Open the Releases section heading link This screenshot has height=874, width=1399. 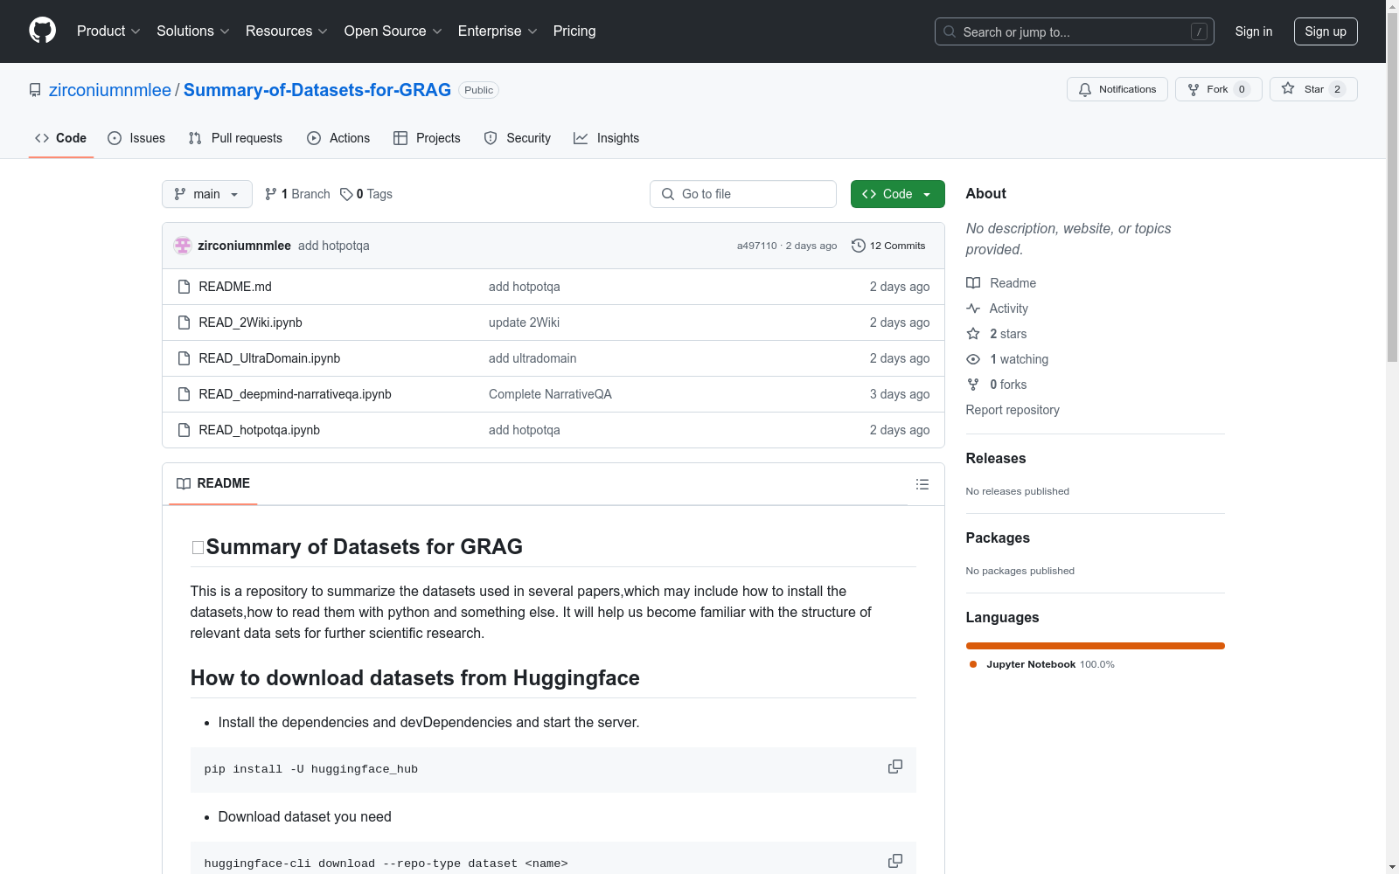996,459
